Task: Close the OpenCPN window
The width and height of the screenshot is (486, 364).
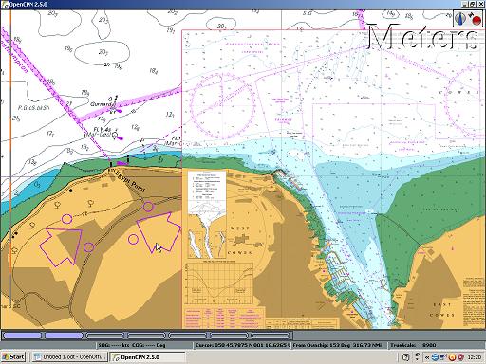Action: [x=480, y=4]
